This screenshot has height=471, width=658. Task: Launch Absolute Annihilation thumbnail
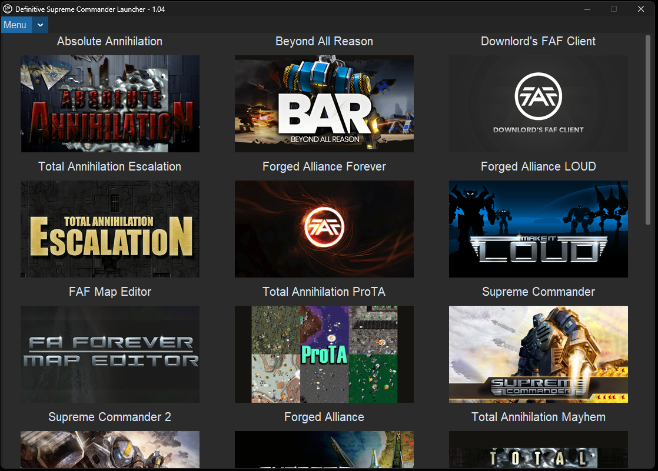coord(110,103)
